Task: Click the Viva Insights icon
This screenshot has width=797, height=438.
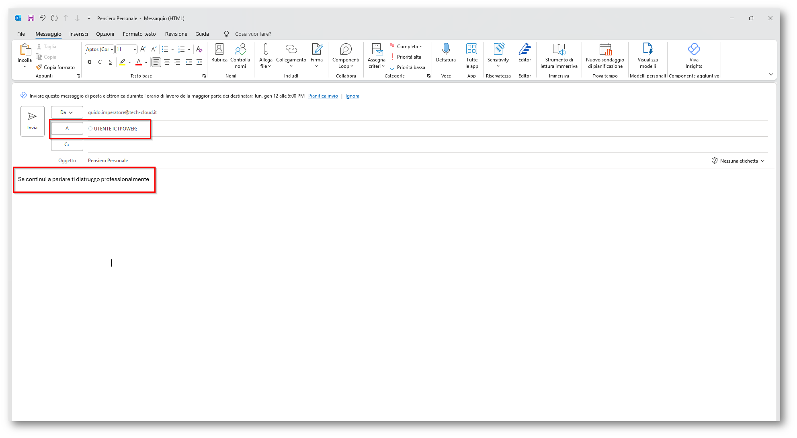Action: pos(694,49)
